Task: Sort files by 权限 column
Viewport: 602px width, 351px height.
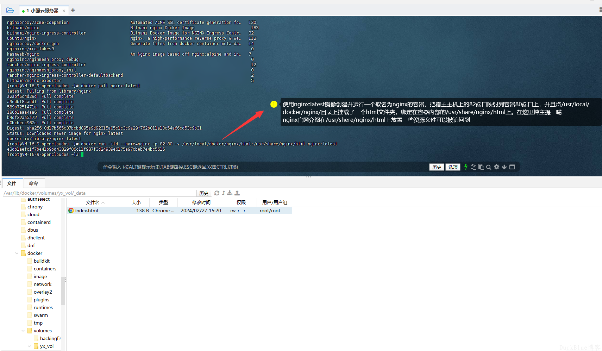Action: pos(241,202)
